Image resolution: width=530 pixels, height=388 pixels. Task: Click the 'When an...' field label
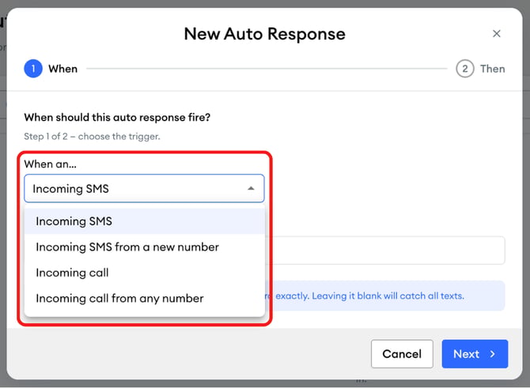[x=51, y=164]
